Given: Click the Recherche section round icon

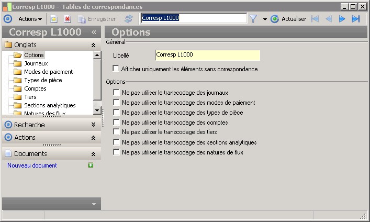Looking at the screenshot, I should (8, 125).
